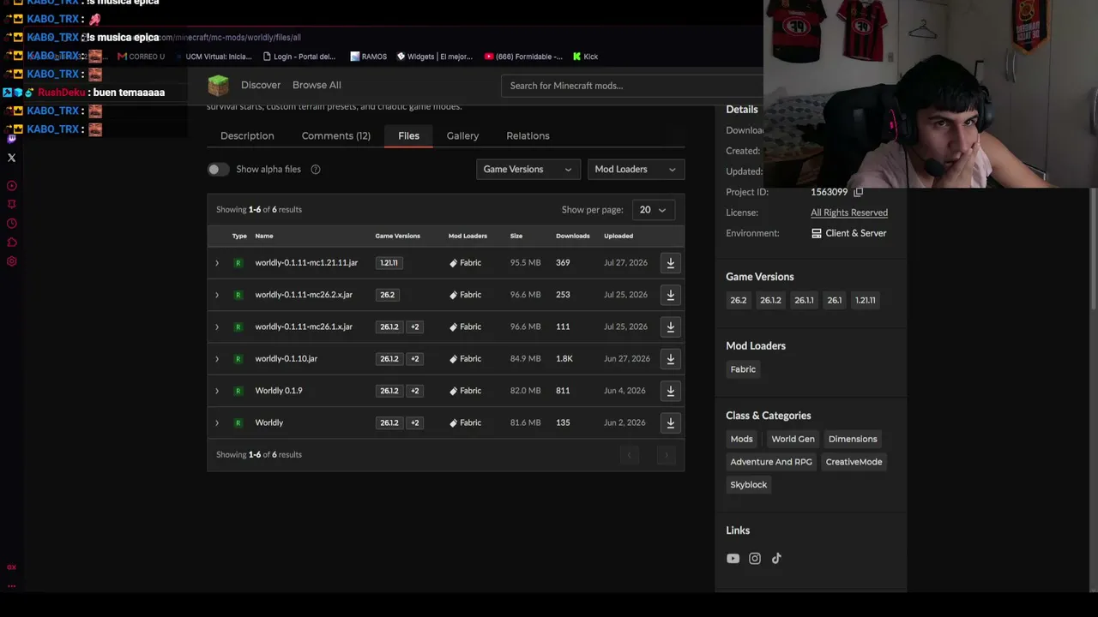The image size is (1098, 617).
Task: Open the X icon in browser sidebar
Action: (x=11, y=158)
